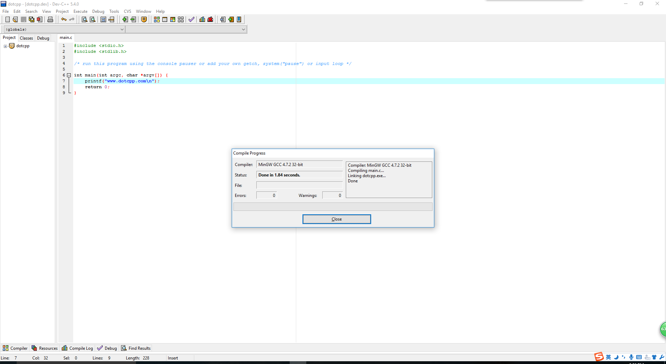666x364 pixels.
Task: Switch to the Classes tab
Action: (26, 38)
